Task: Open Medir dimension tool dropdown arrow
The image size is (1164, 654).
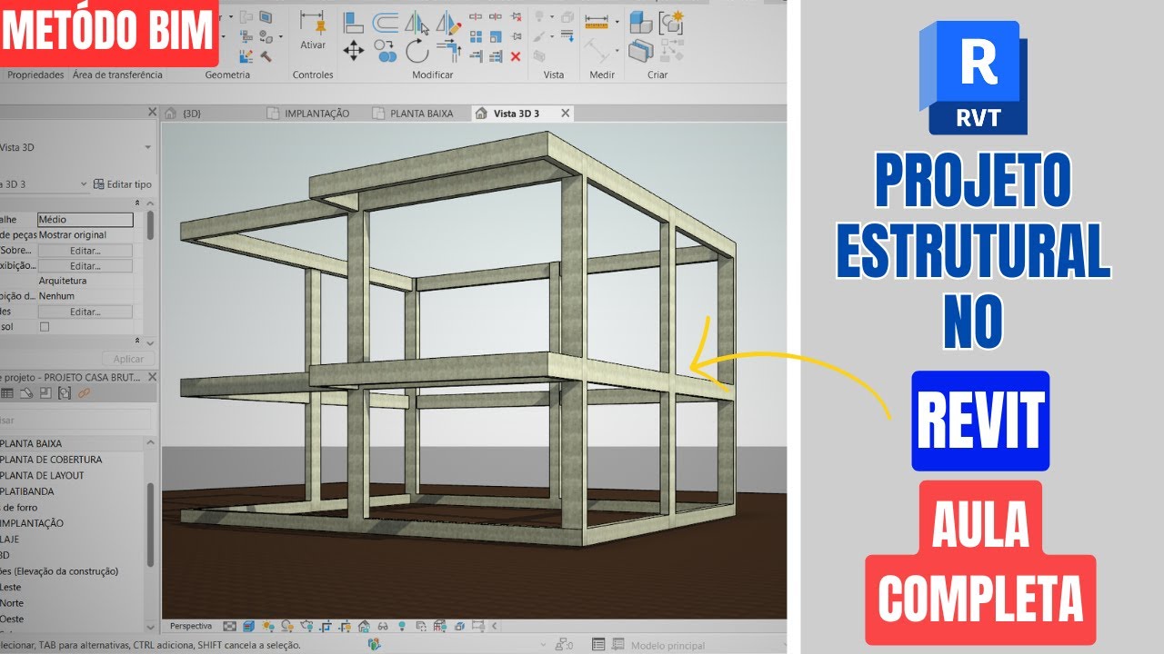Action: [x=617, y=21]
